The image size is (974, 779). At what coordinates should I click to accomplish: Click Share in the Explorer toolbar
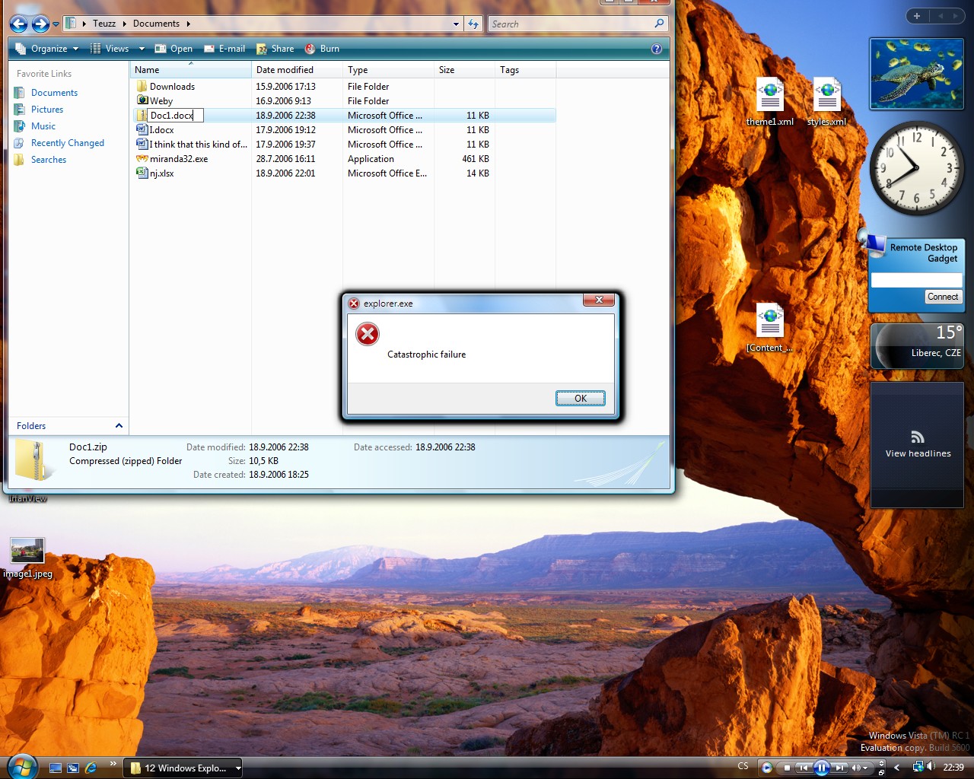(275, 49)
